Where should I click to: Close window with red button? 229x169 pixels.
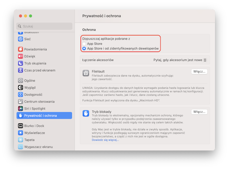coord(21,16)
